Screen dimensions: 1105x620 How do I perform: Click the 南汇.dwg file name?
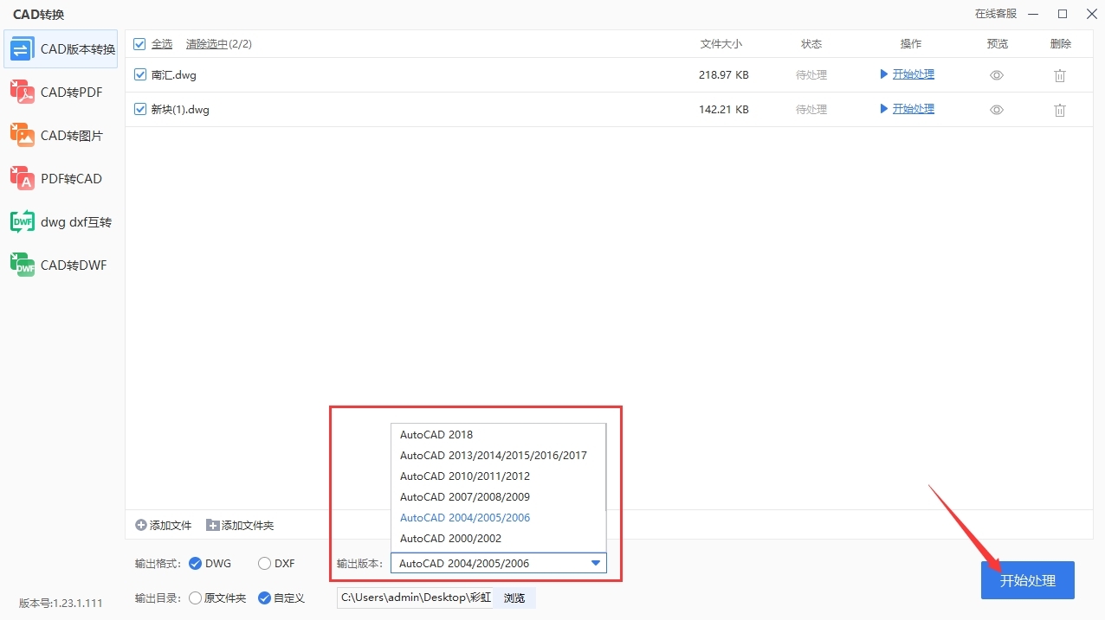pos(174,75)
